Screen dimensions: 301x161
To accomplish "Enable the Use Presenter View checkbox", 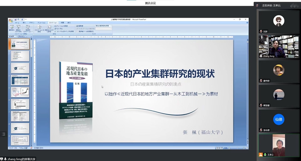I will point(77,31).
